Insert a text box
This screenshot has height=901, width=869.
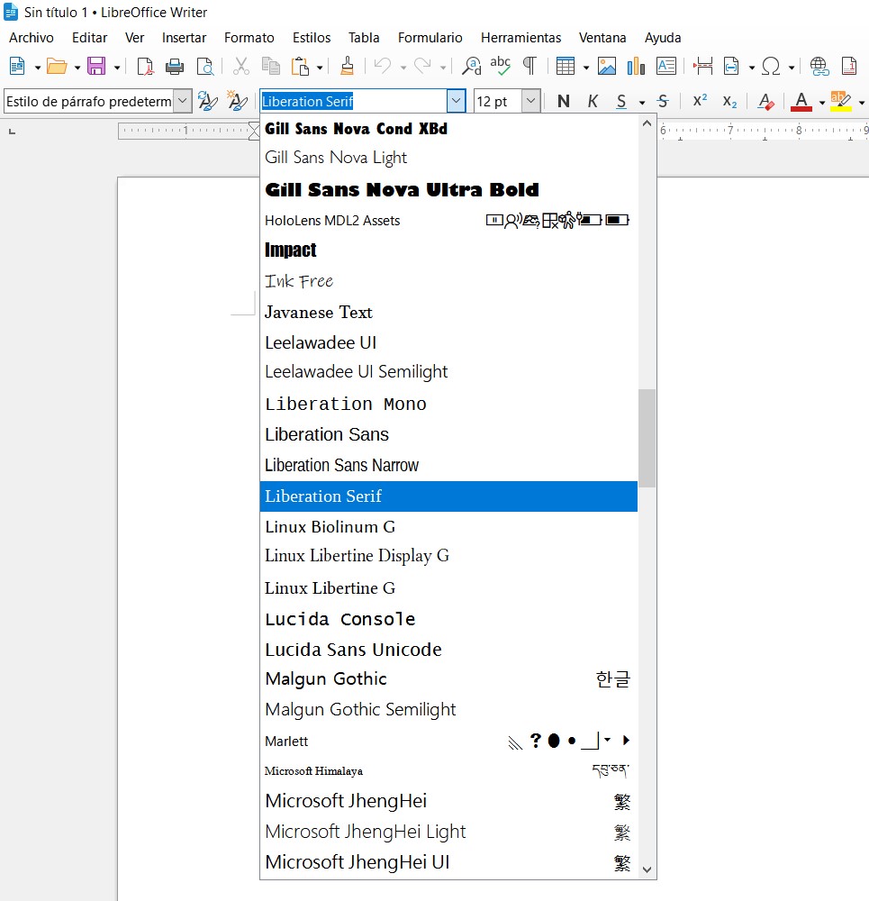coord(666,67)
